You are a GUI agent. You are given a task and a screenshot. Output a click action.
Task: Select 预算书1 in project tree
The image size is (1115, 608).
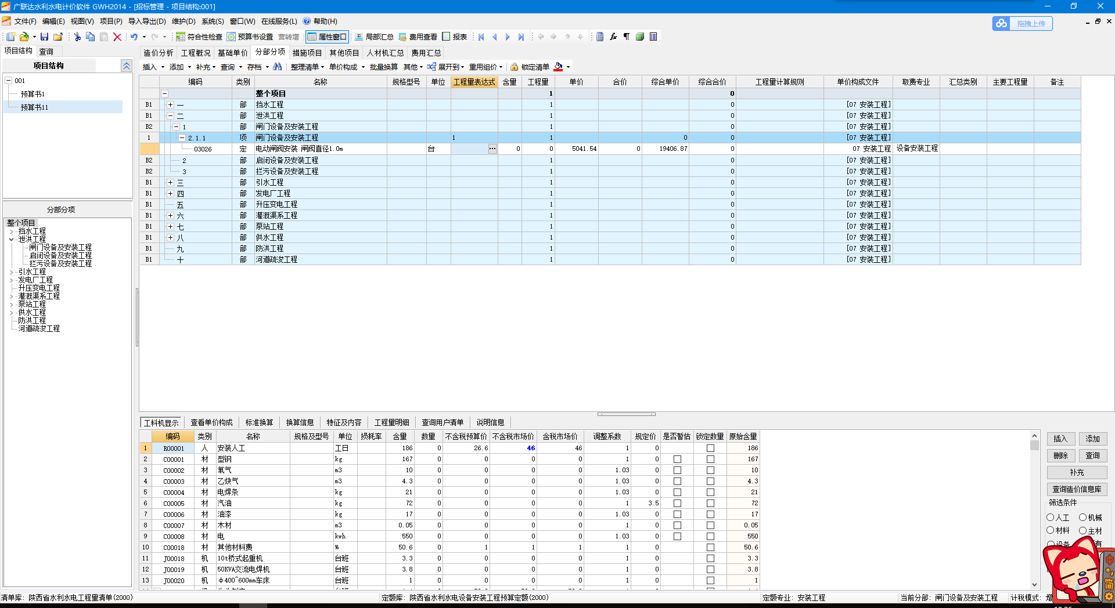tap(33, 94)
